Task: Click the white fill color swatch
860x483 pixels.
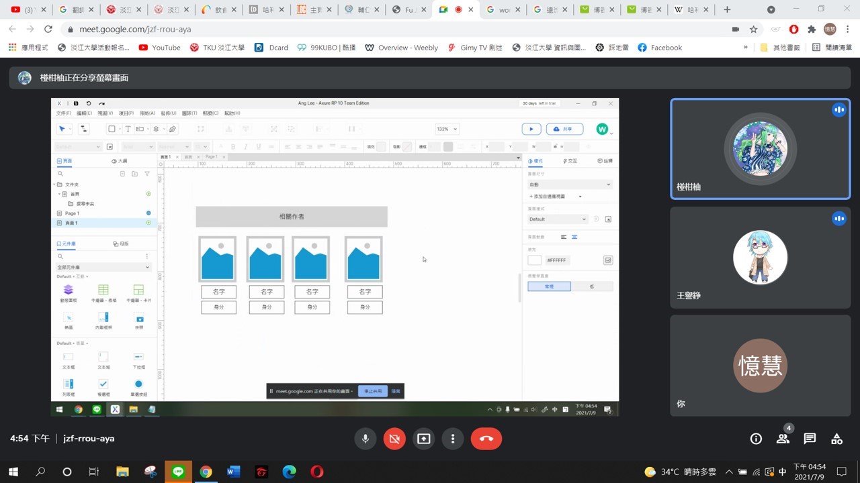Action: click(x=534, y=260)
